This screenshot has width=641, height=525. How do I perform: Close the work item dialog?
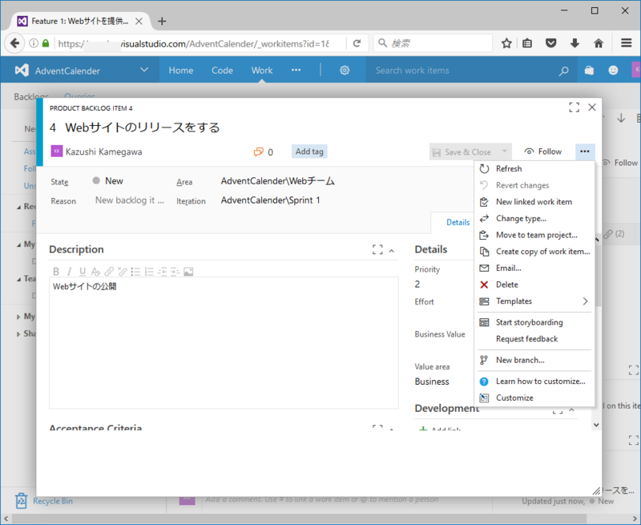(x=592, y=107)
